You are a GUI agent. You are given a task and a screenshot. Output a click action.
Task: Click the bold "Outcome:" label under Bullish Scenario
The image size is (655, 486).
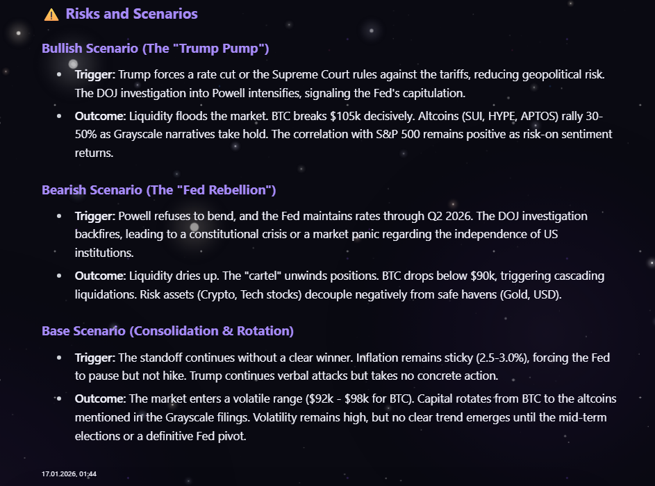pos(100,116)
